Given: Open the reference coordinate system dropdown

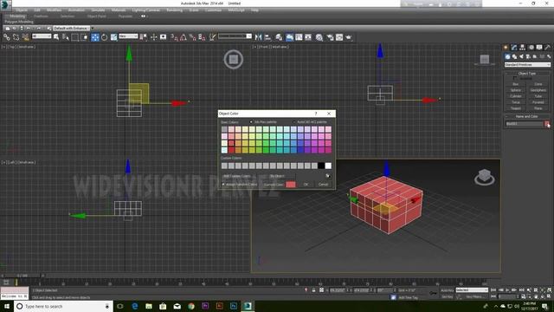Looking at the screenshot, I should pos(128,36).
